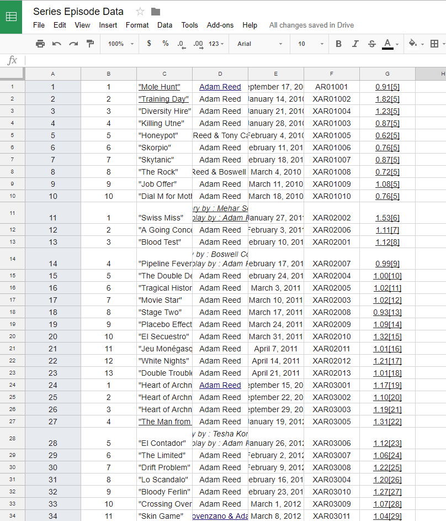The height and width of the screenshot is (521, 446).
Task: Open the View menu
Action: 82,25
